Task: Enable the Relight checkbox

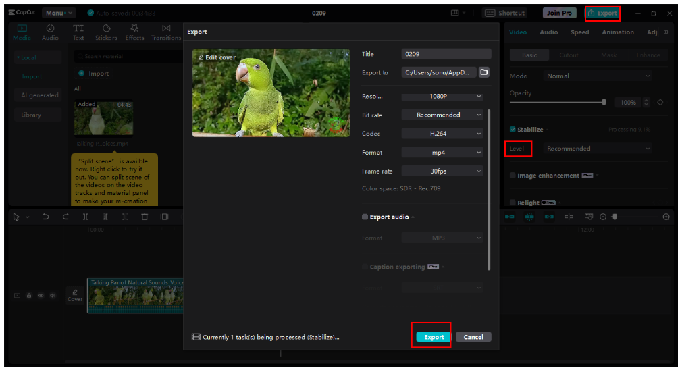Action: coord(513,202)
